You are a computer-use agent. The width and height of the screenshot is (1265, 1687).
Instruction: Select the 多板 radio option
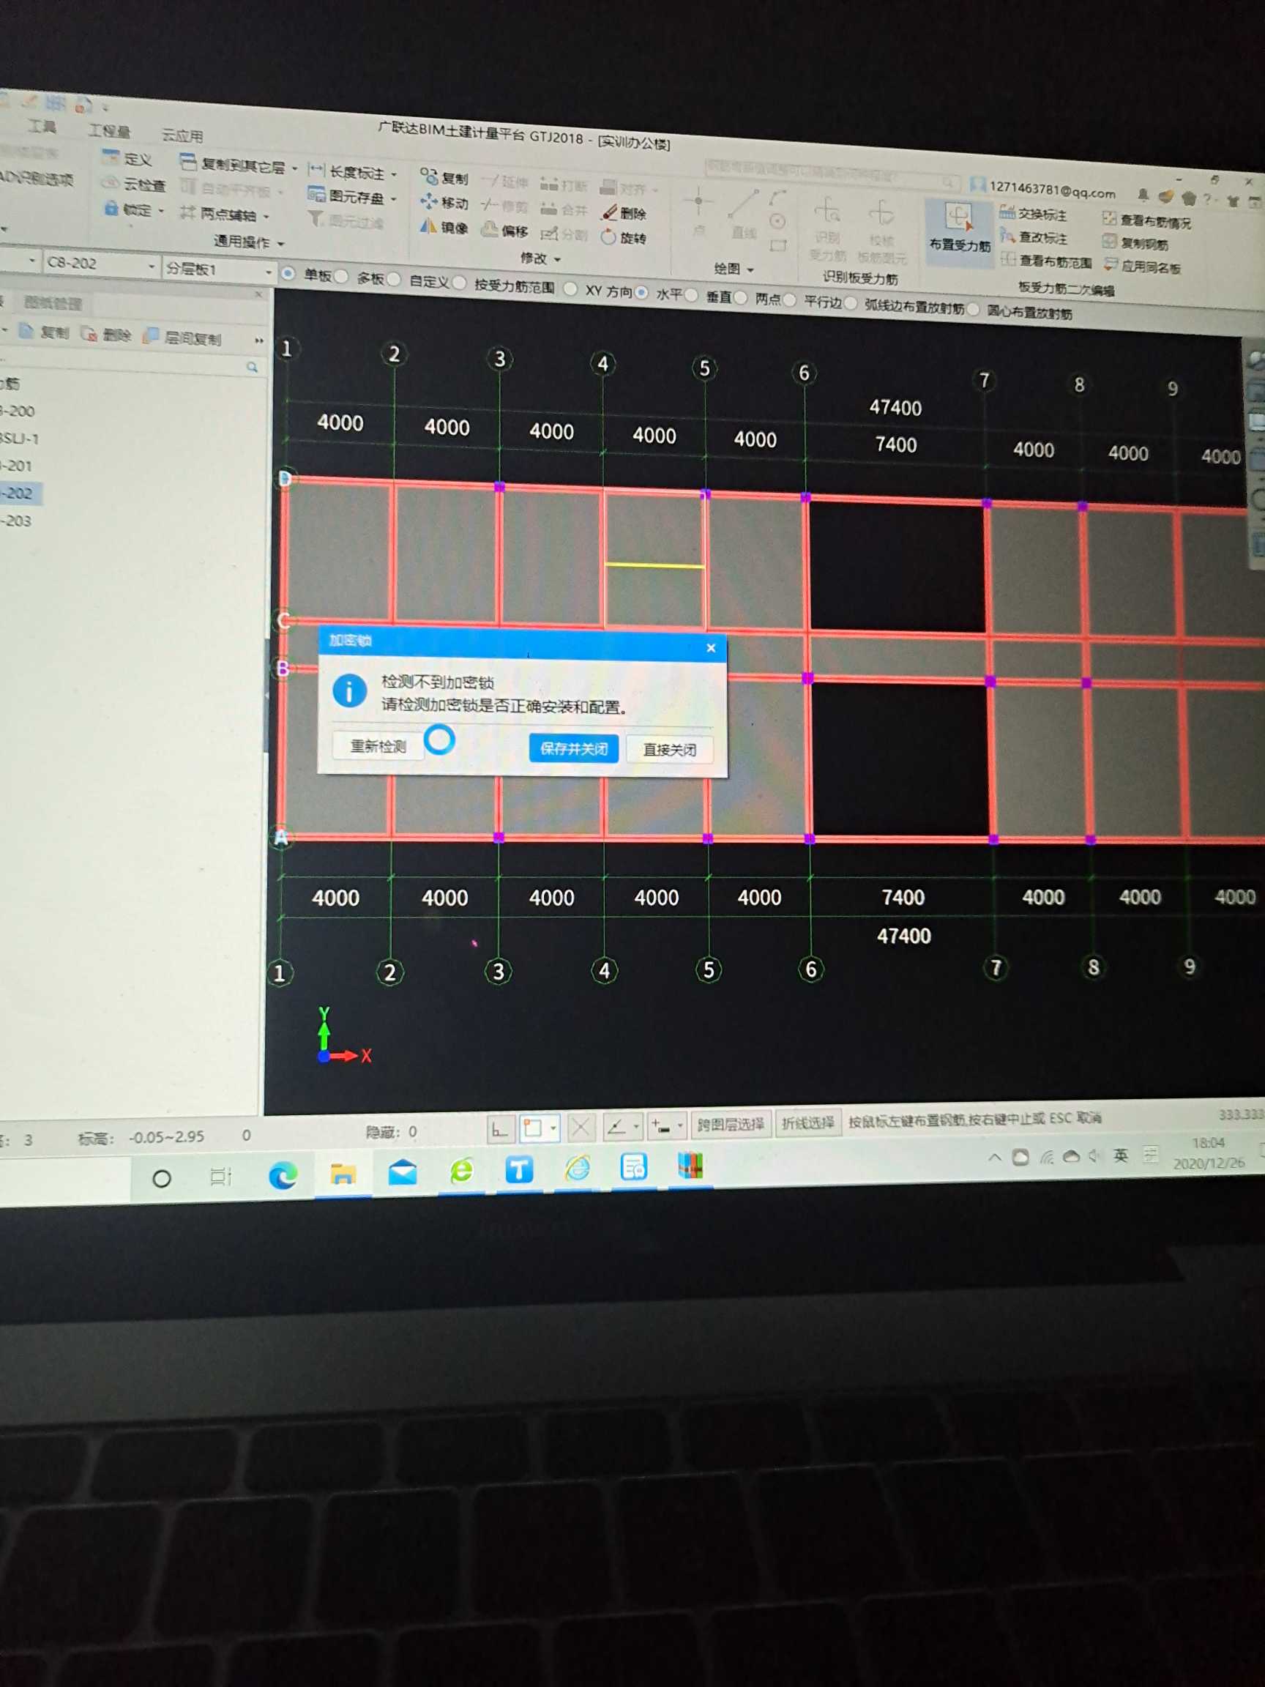(342, 275)
